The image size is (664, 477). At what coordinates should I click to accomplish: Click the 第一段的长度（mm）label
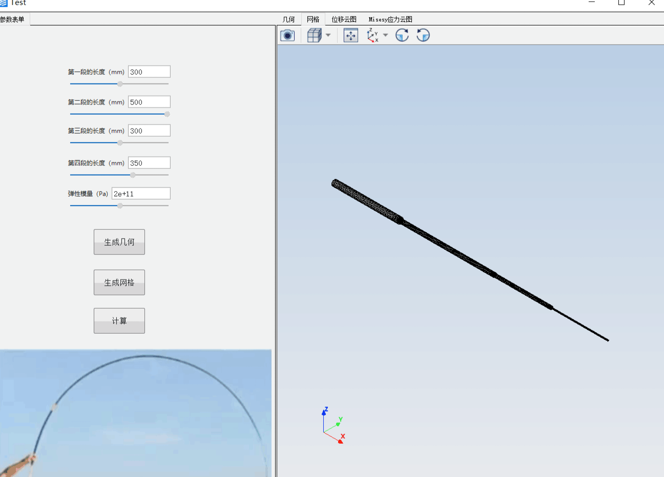96,72
